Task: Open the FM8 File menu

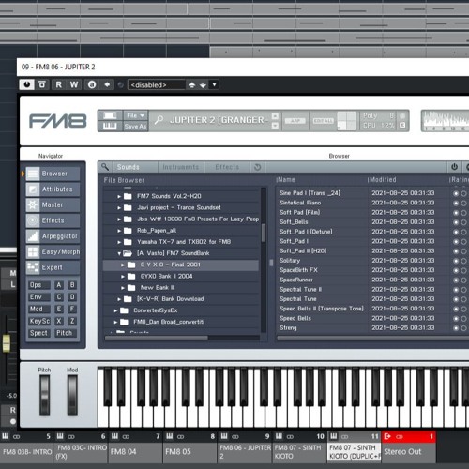Action: pyautogui.click(x=135, y=115)
